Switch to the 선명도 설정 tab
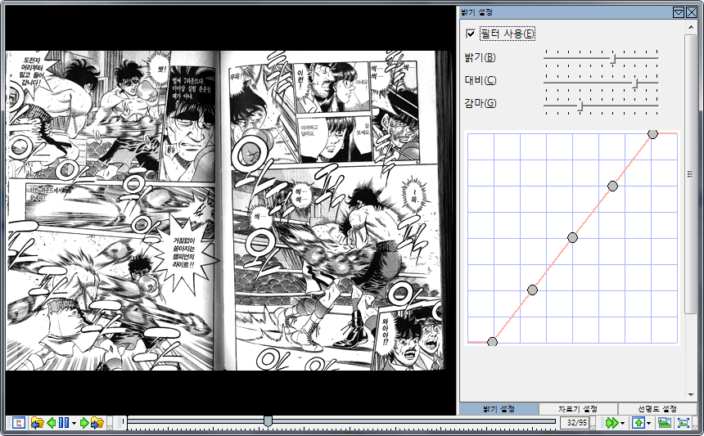Screen dimensions: 704x436 pos(657,409)
